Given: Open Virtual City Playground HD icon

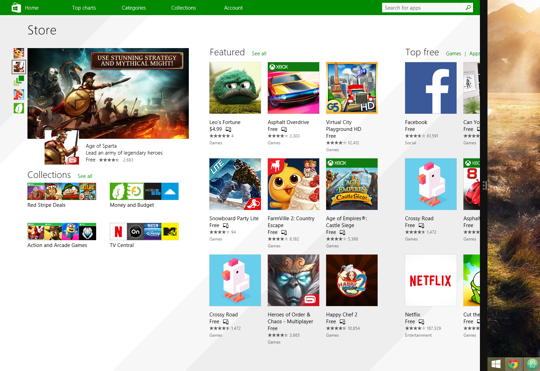Looking at the screenshot, I should pos(352,88).
